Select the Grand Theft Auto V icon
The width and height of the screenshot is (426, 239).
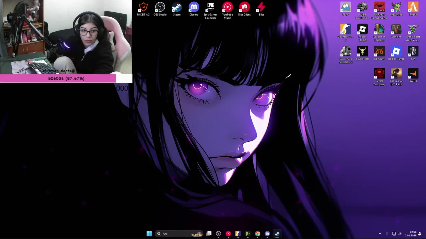(x=413, y=33)
